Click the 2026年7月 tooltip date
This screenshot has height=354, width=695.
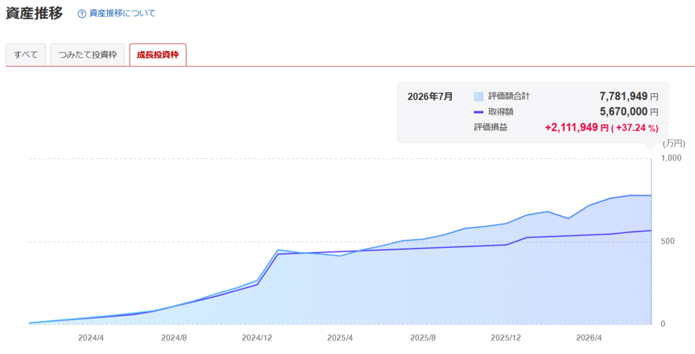[x=430, y=96]
